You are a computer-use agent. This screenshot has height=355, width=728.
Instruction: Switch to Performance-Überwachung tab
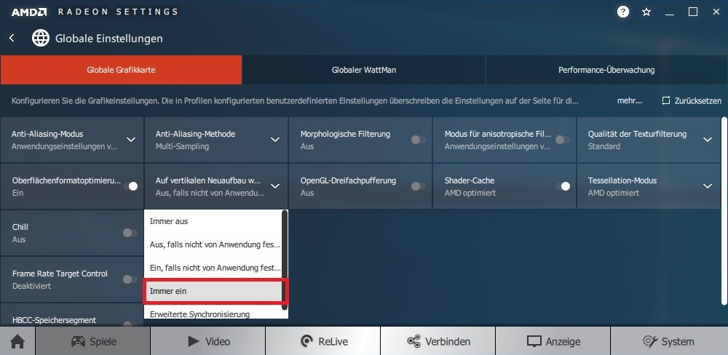tap(606, 70)
